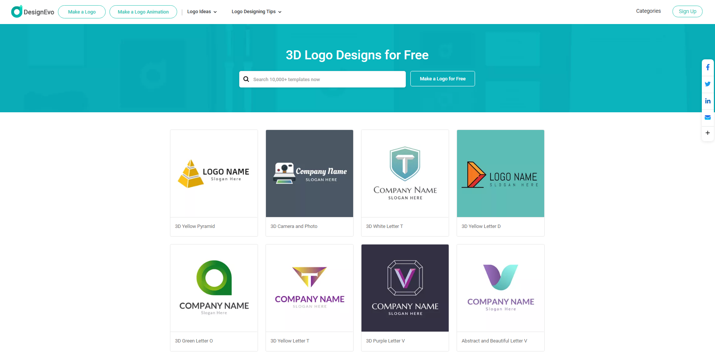Focus the template search field

(322, 79)
